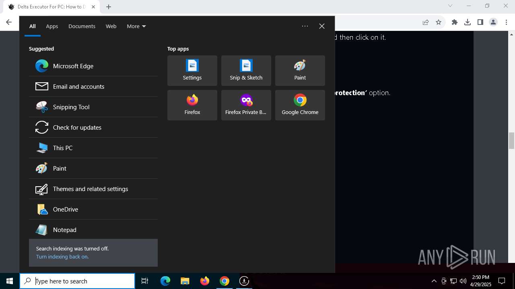Open clock and date flyout
The height and width of the screenshot is (289, 515).
481,281
